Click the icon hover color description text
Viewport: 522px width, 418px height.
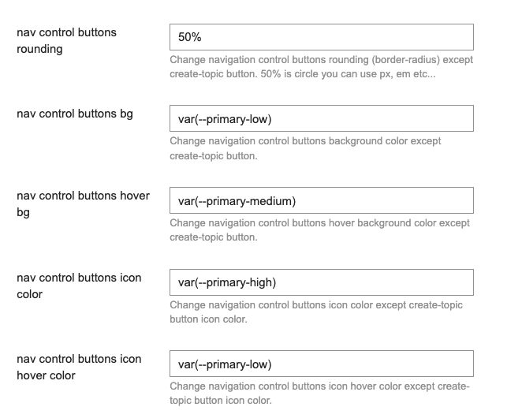coord(319,393)
